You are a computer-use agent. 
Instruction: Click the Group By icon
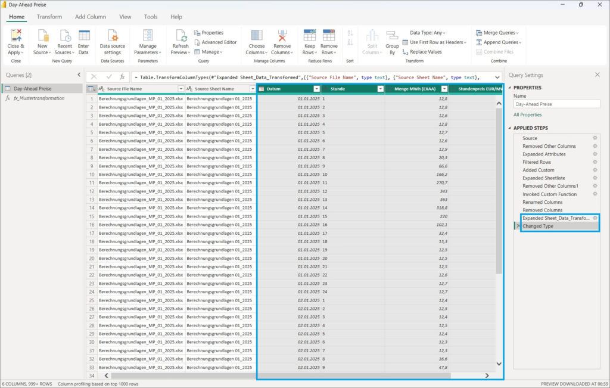(x=392, y=35)
